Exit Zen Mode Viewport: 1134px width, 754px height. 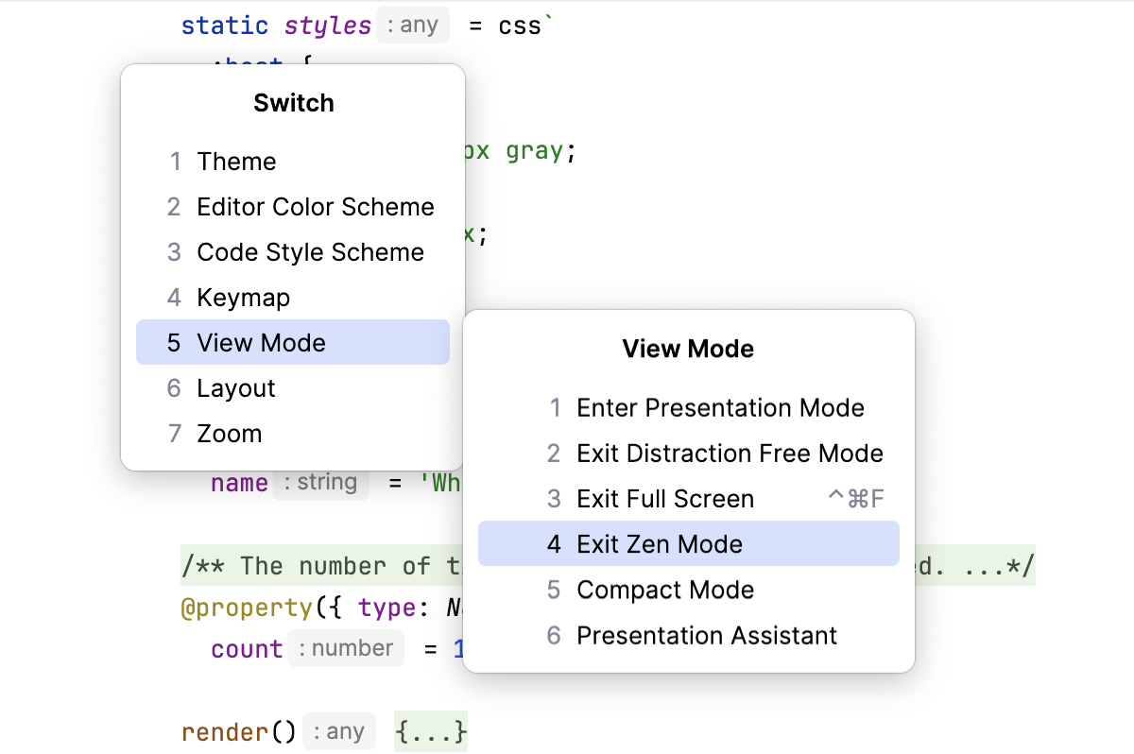point(660,544)
